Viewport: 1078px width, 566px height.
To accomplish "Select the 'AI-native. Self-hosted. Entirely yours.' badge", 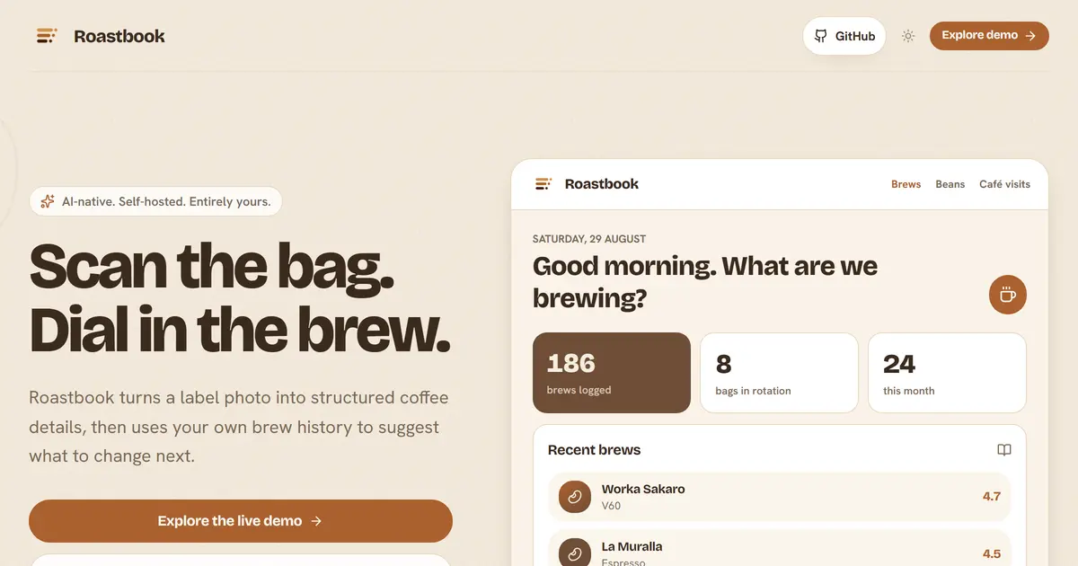I will pyautogui.click(x=155, y=201).
